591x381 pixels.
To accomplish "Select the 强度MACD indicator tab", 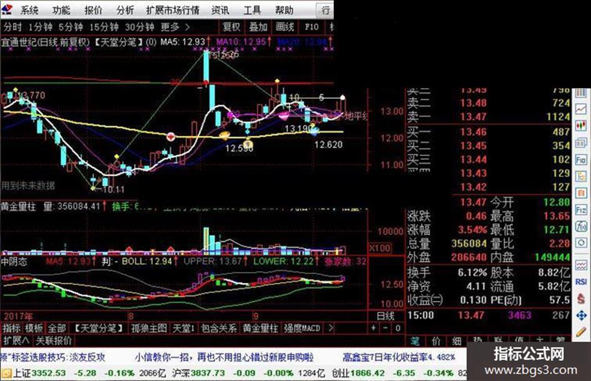I will coord(302,328).
